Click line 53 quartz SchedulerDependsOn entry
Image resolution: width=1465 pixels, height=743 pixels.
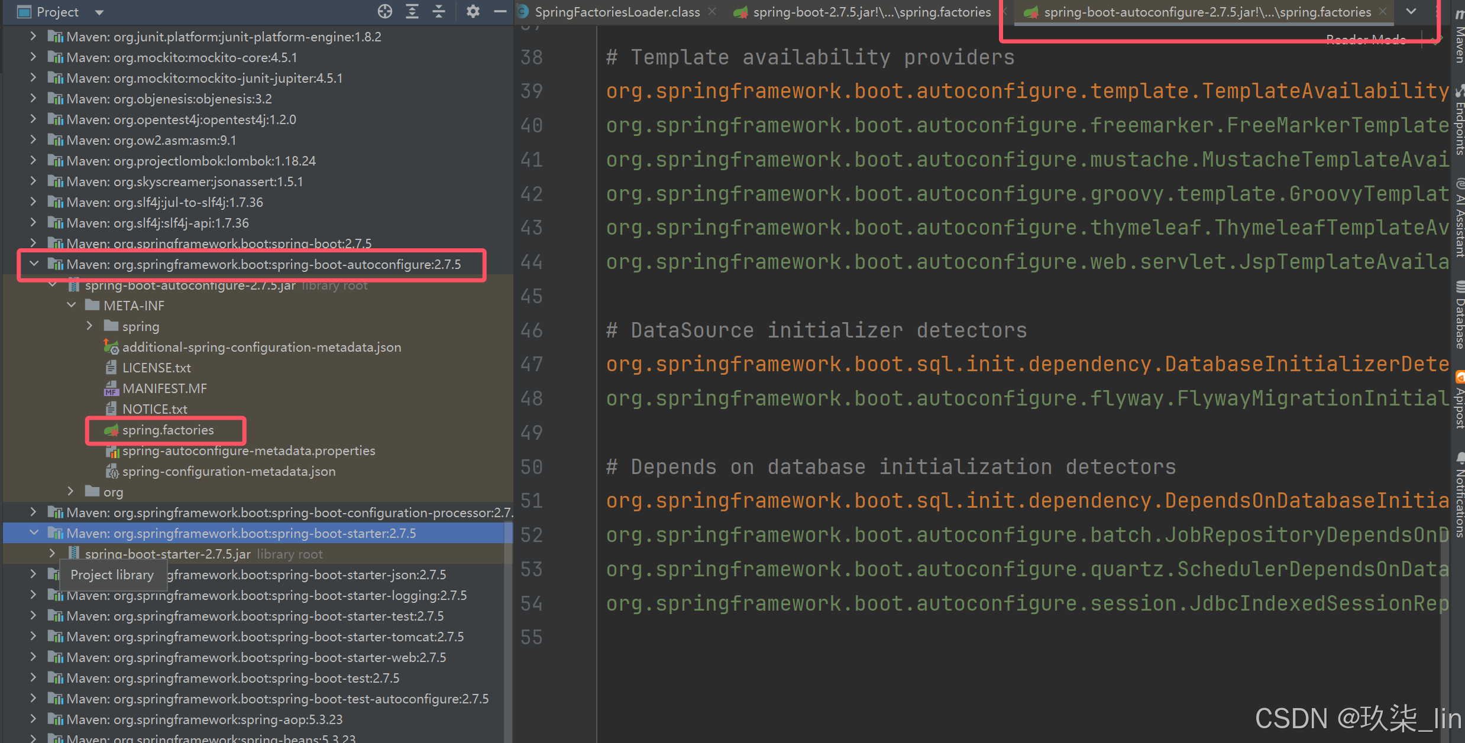1027,569
